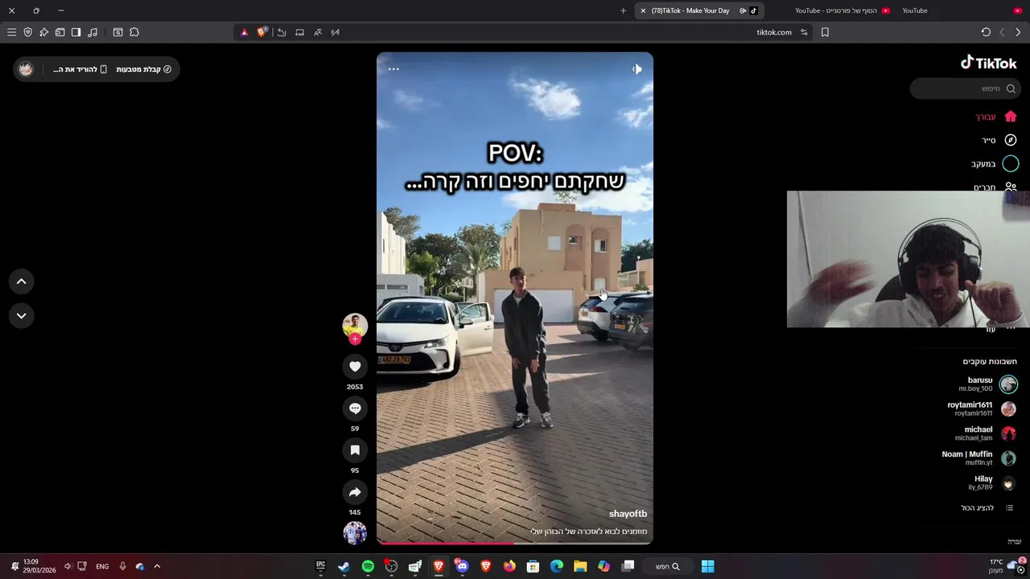Open Brave Shields lion icon
This screenshot has width=1030, height=579.
[x=262, y=32]
